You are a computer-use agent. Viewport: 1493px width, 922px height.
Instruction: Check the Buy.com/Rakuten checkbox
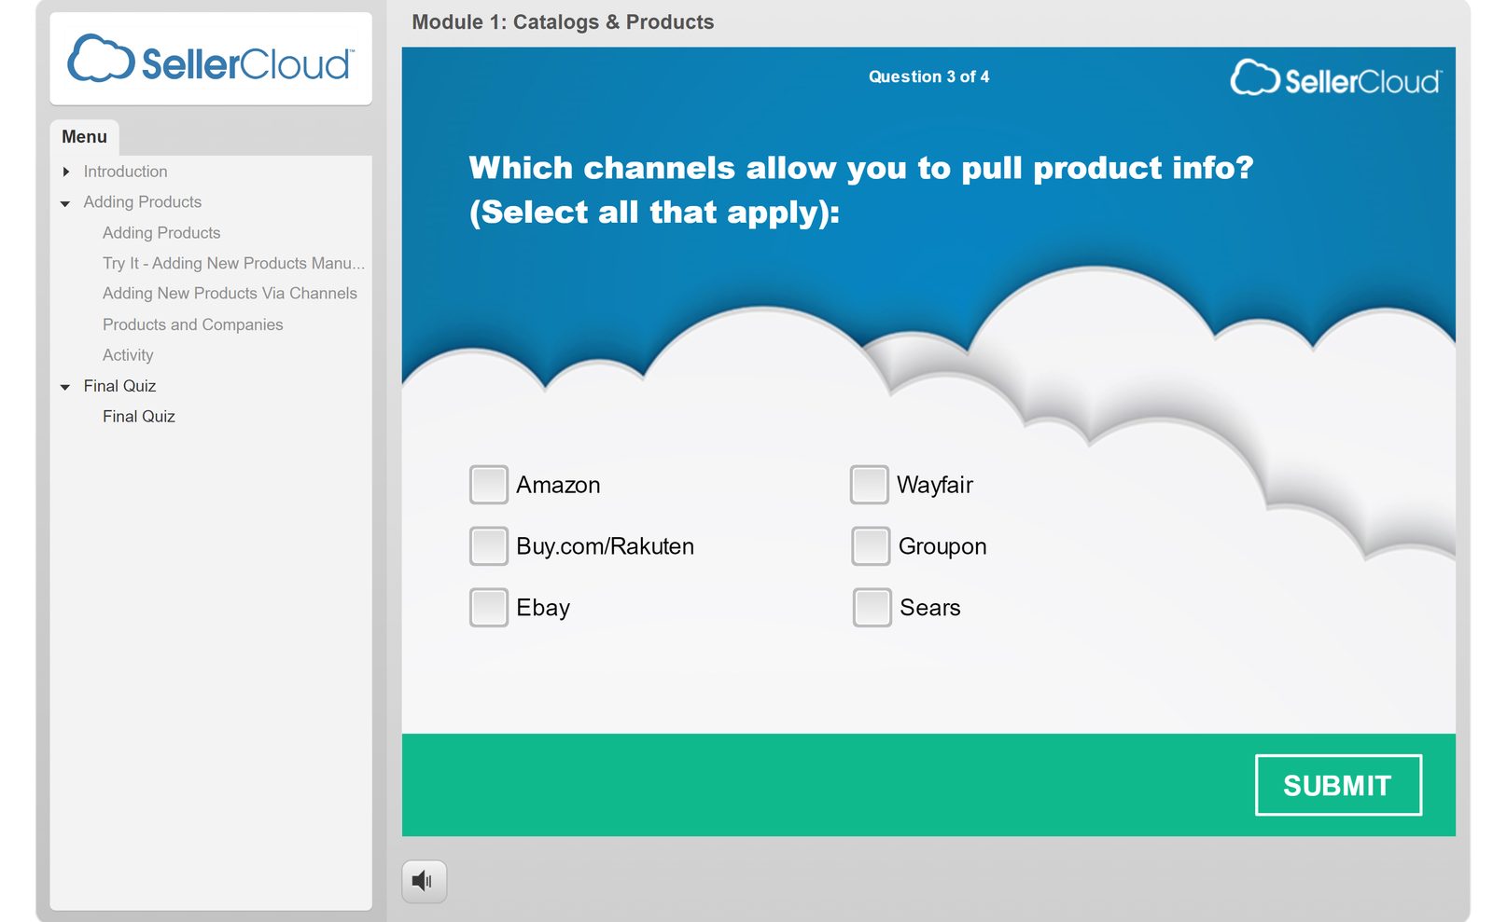[488, 546]
